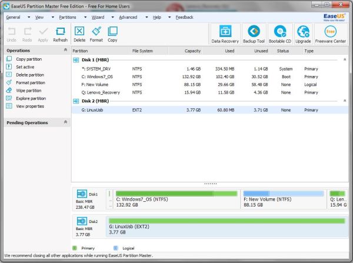Open the Bootable CD creator
This screenshot has width=353, height=263.
[x=280, y=34]
